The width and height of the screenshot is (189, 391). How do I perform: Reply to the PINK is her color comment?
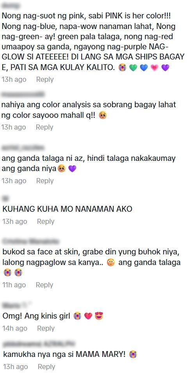[45, 79]
